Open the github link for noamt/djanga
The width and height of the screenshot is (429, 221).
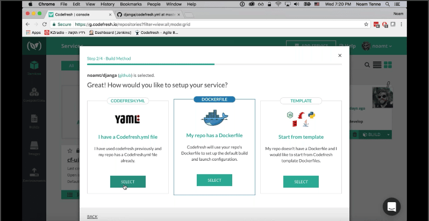125,75
